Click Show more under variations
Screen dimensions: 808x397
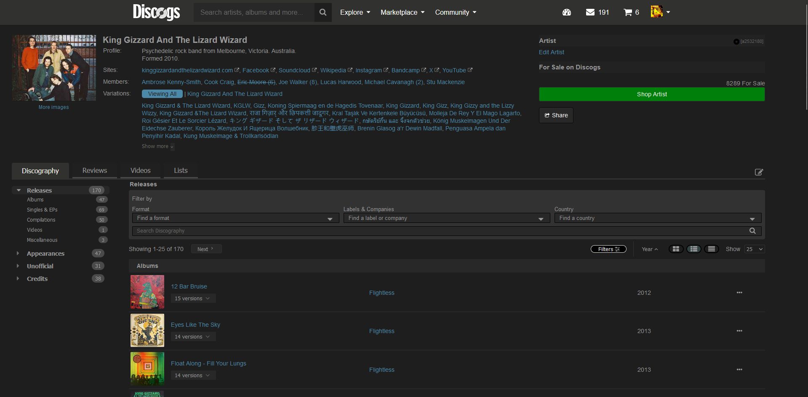pyautogui.click(x=157, y=146)
